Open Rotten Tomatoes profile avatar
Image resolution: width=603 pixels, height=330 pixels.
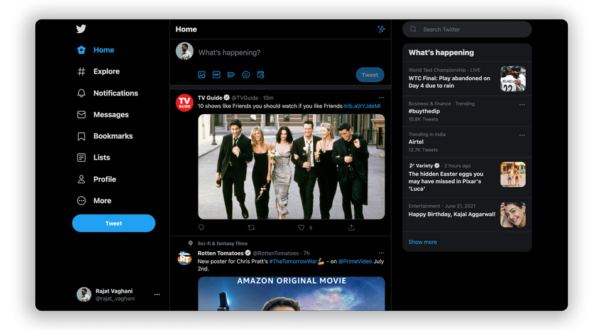(185, 258)
